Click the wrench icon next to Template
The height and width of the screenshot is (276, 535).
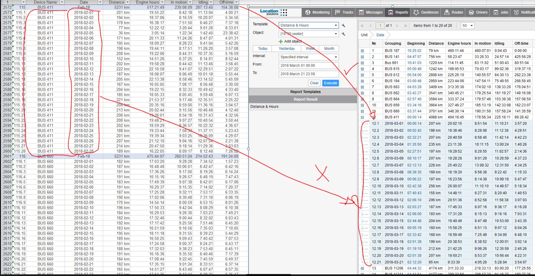pos(343,25)
